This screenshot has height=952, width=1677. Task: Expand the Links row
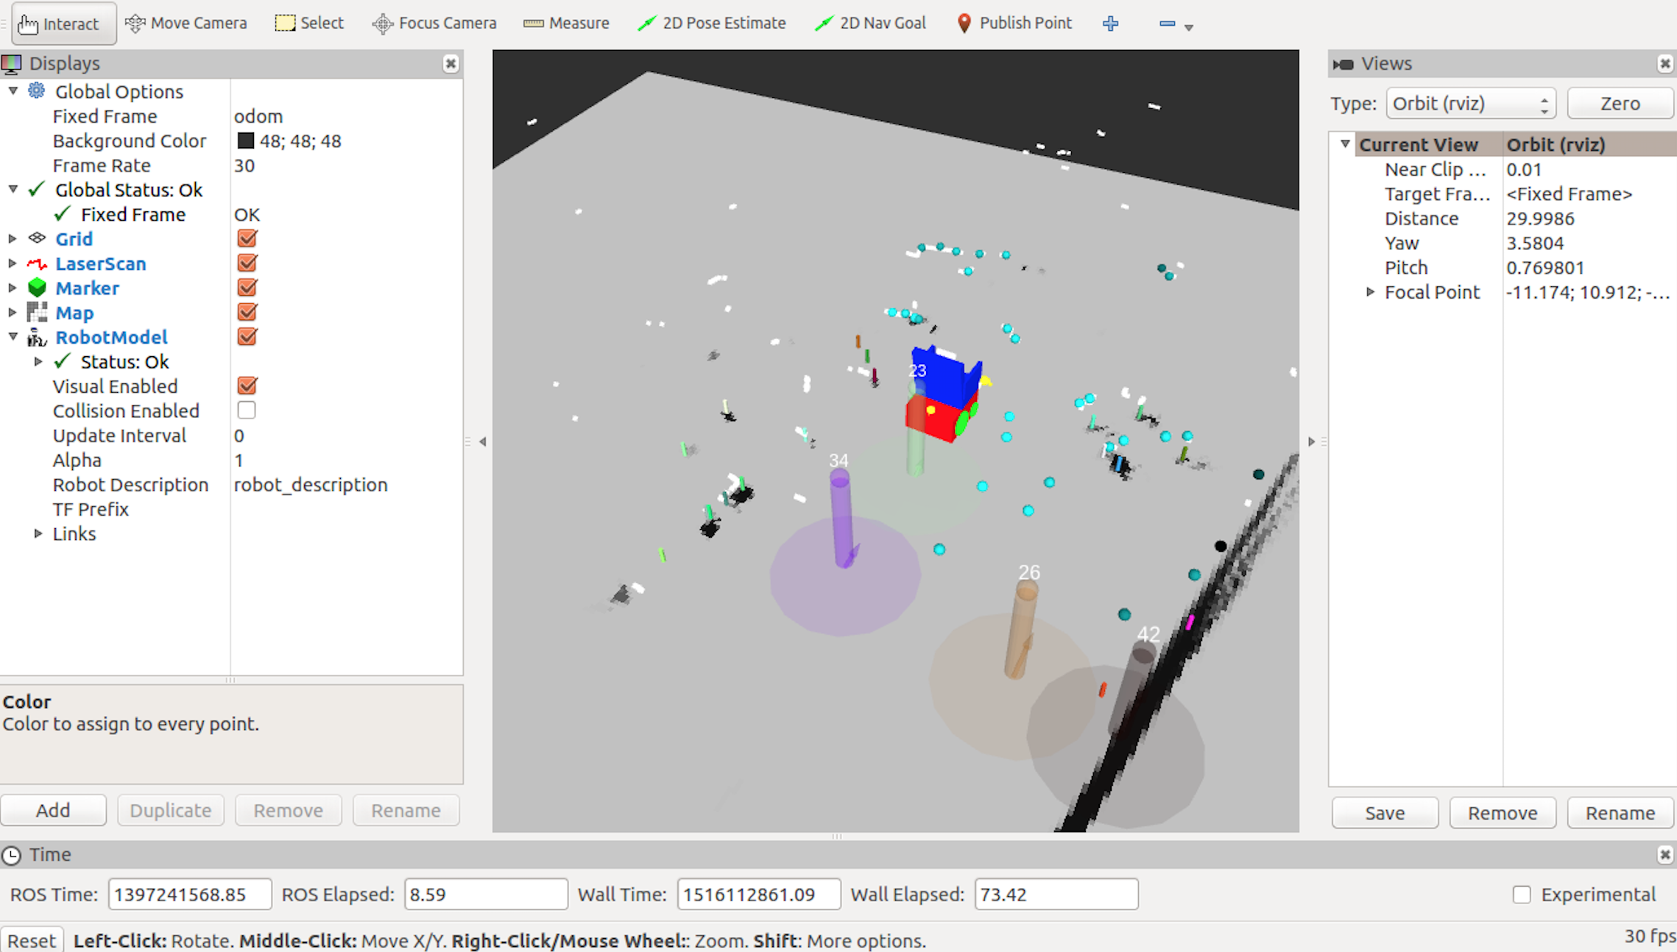point(38,533)
